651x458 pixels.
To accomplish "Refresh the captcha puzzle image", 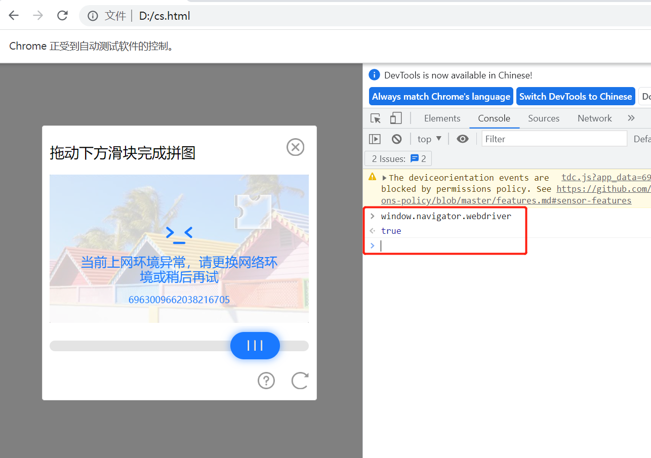I will pyautogui.click(x=300, y=381).
